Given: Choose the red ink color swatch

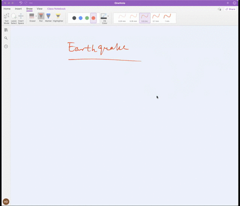Looking at the screenshot, I should (x=93, y=18).
